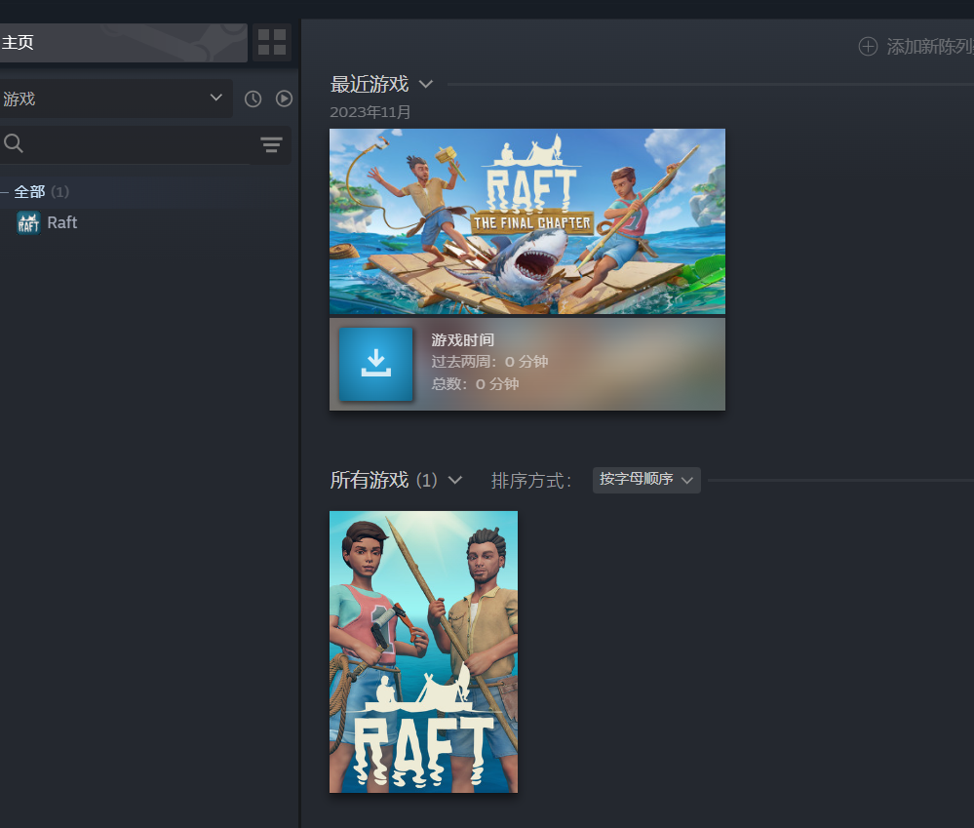Open the 游戏 category dropdown
This screenshot has width=974, height=828.
point(116,99)
